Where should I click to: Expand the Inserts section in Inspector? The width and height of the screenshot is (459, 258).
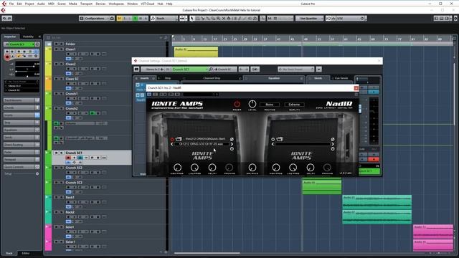pos(22,115)
